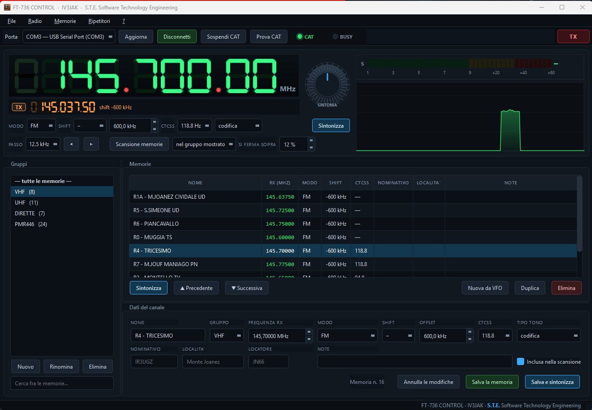This screenshot has height=410, width=592.
Task: Click Rinomina group button
Action: pos(61,367)
